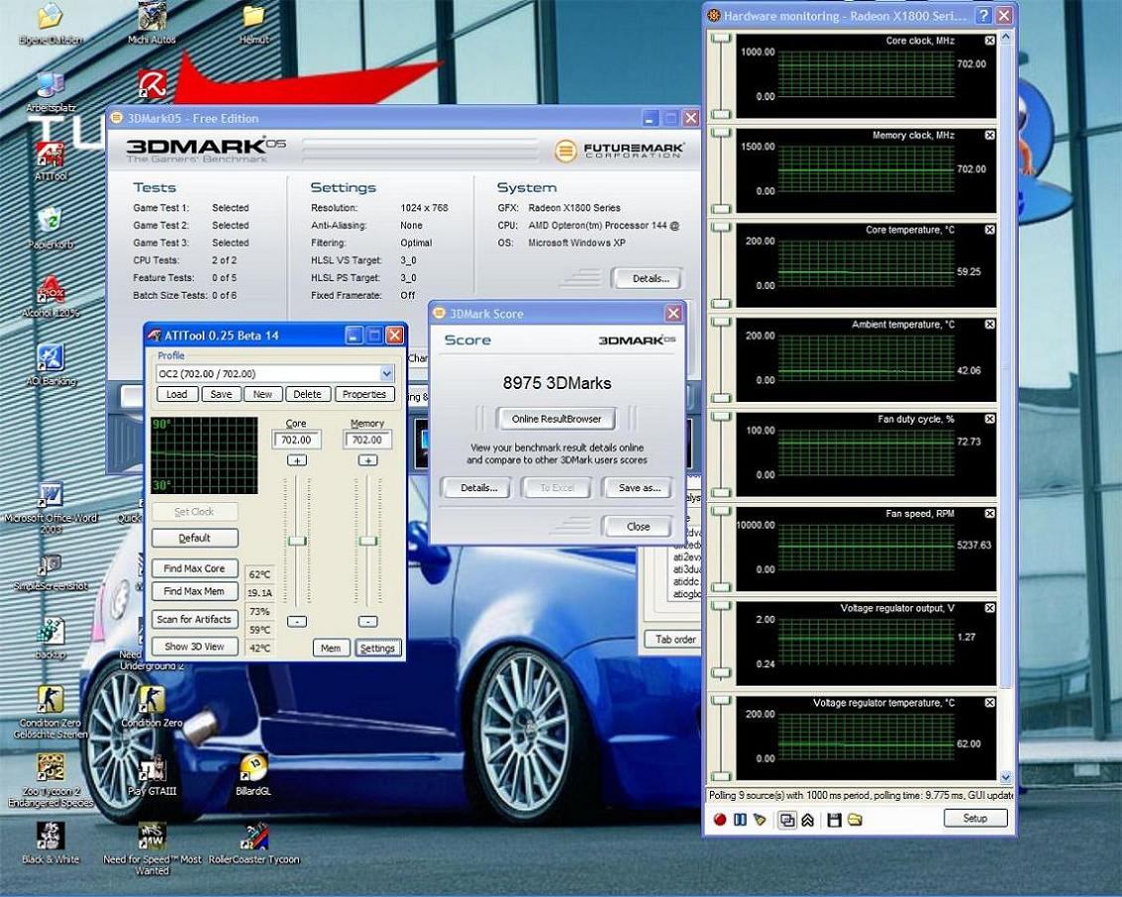Select AOL Banking desktop shortcut
This screenshot has height=897, width=1122.
pos(50,365)
